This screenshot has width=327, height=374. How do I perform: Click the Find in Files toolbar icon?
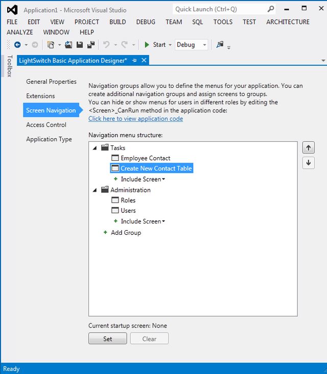(220, 44)
